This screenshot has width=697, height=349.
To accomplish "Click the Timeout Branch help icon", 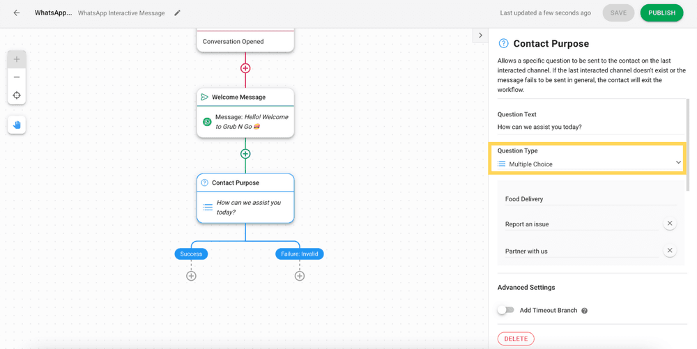I will [x=585, y=311].
